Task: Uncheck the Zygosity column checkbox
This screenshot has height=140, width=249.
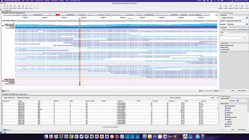Action: point(226,124)
